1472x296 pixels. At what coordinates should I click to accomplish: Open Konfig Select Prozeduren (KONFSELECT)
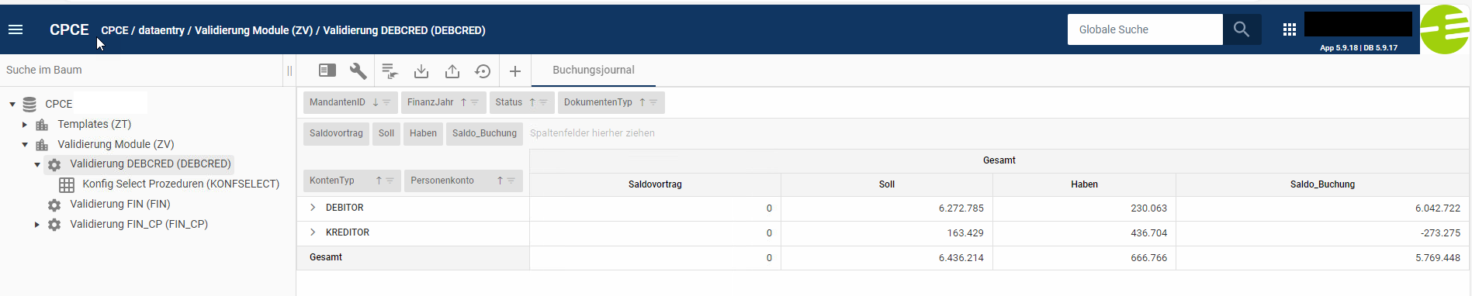[181, 184]
